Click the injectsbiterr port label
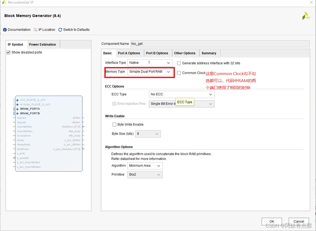This screenshot has height=231, width=316. pyautogui.click(x=25, y=127)
